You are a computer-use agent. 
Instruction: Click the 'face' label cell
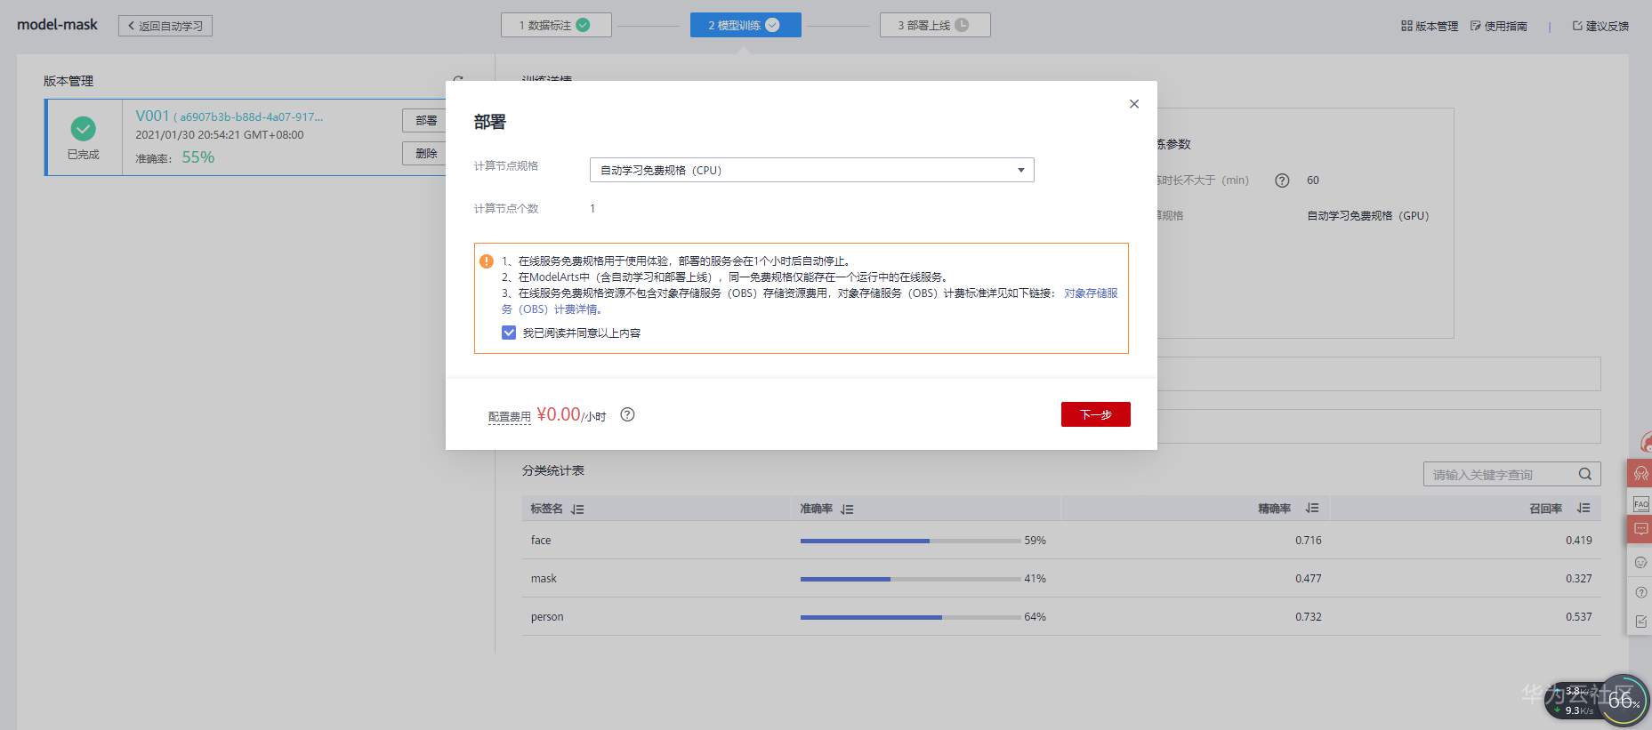(541, 540)
